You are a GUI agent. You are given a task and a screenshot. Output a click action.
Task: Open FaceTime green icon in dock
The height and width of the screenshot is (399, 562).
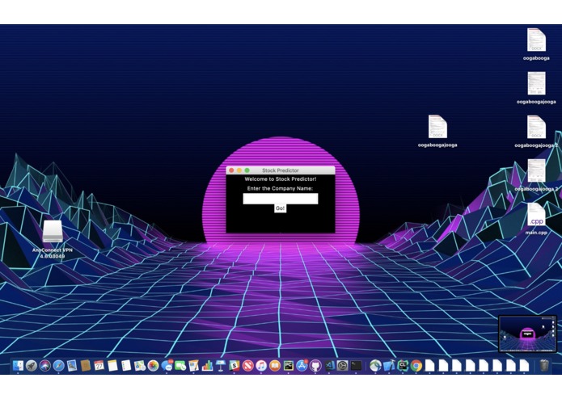(180, 365)
